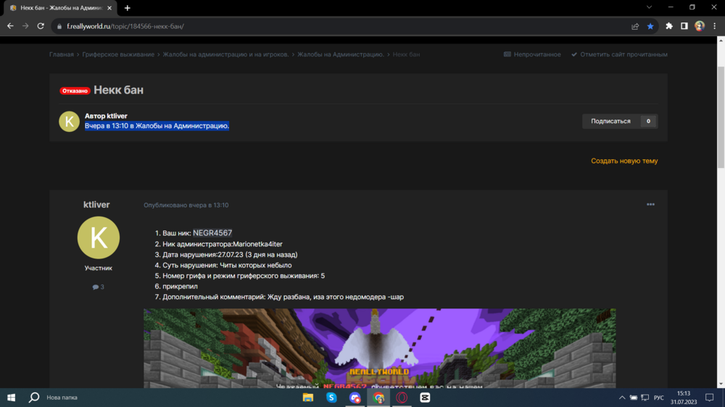This screenshot has width=725, height=407.
Task: Click small ktliver avatar in header
Action: [x=70, y=122]
